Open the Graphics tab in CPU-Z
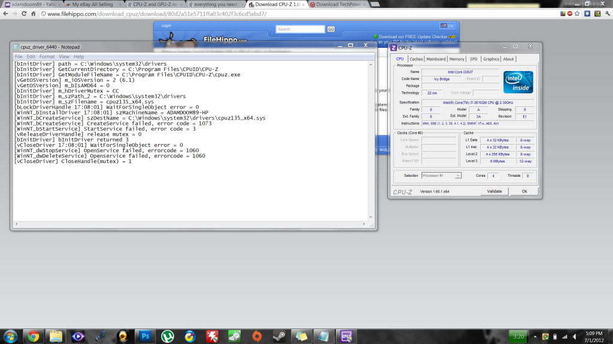 (491, 59)
